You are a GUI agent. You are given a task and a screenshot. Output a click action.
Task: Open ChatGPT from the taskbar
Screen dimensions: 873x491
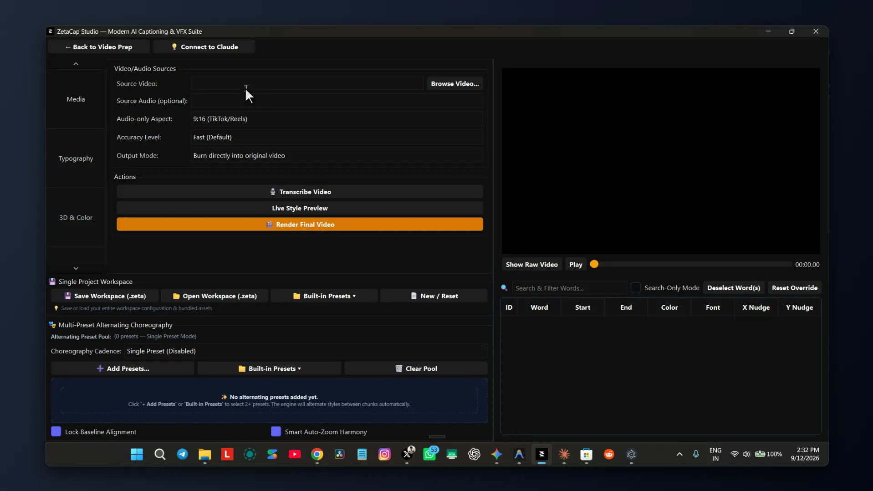pyautogui.click(x=474, y=454)
